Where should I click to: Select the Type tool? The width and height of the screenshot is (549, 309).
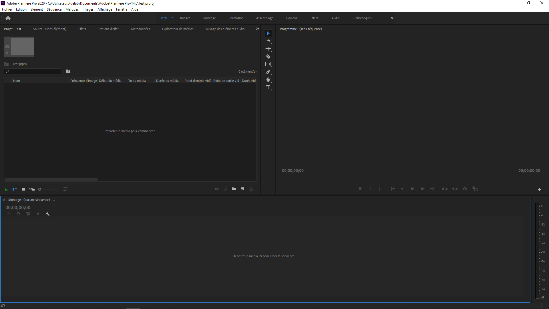click(268, 87)
